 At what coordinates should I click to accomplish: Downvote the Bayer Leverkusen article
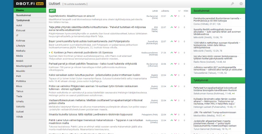coord(175,41)
